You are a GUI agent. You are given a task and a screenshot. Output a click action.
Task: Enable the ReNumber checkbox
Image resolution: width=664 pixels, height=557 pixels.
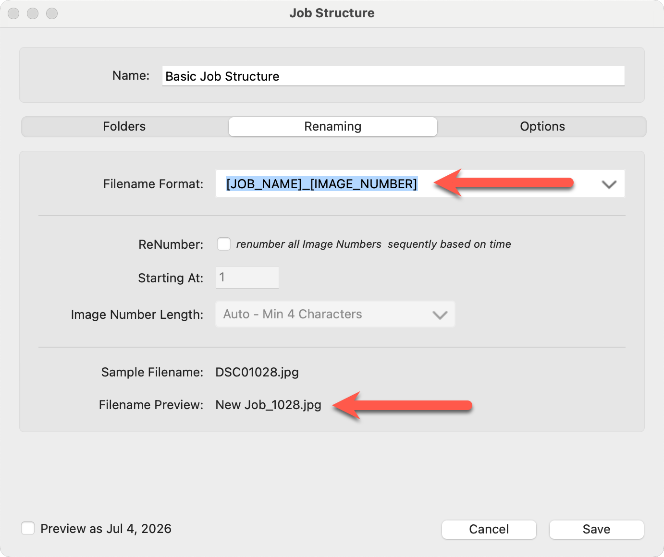pyautogui.click(x=224, y=244)
